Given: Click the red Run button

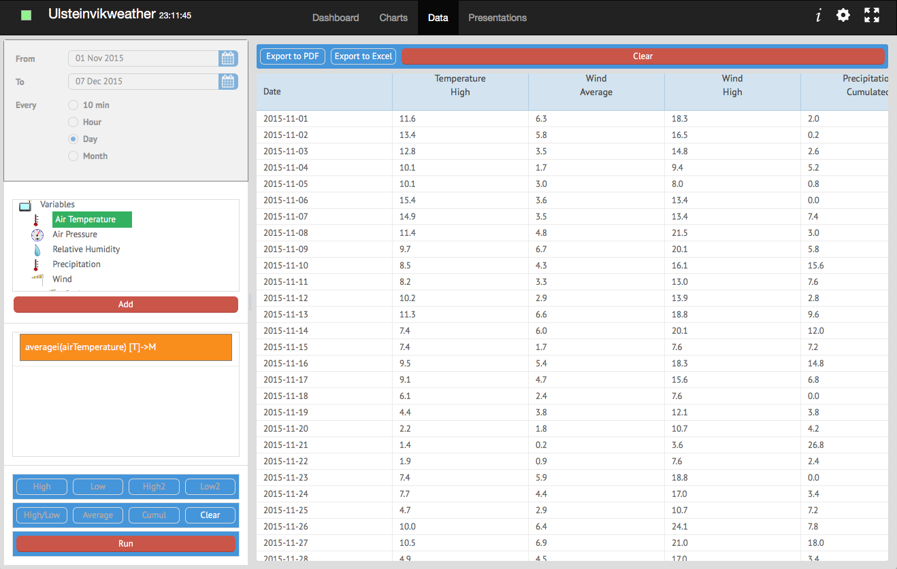Looking at the screenshot, I should click(126, 544).
